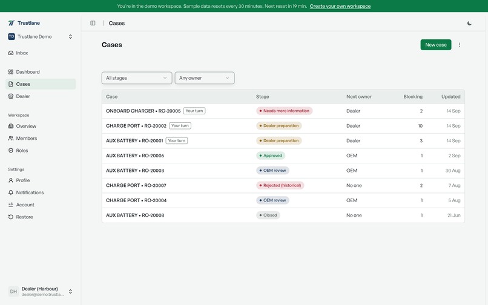Click the Cases document icon
The width and height of the screenshot is (488, 305).
click(x=11, y=84)
